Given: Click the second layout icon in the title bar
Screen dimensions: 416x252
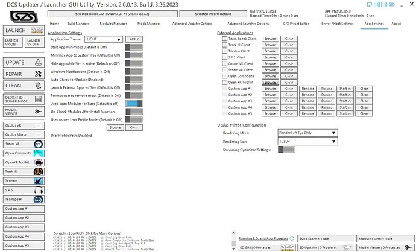Looking at the screenshot, I should (376, 4).
